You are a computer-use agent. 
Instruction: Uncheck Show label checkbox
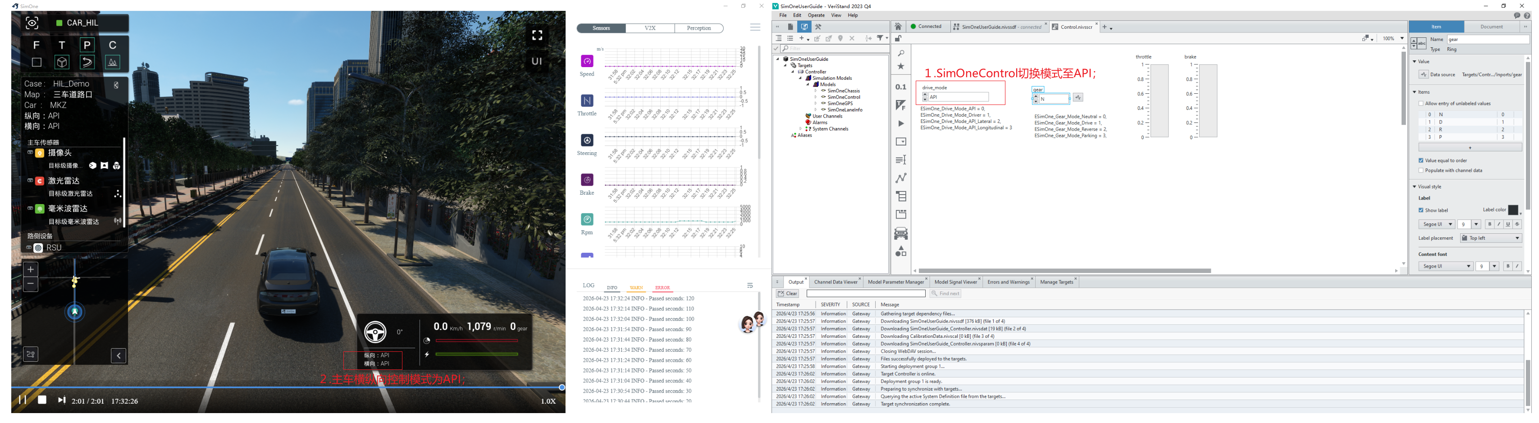pos(1421,210)
